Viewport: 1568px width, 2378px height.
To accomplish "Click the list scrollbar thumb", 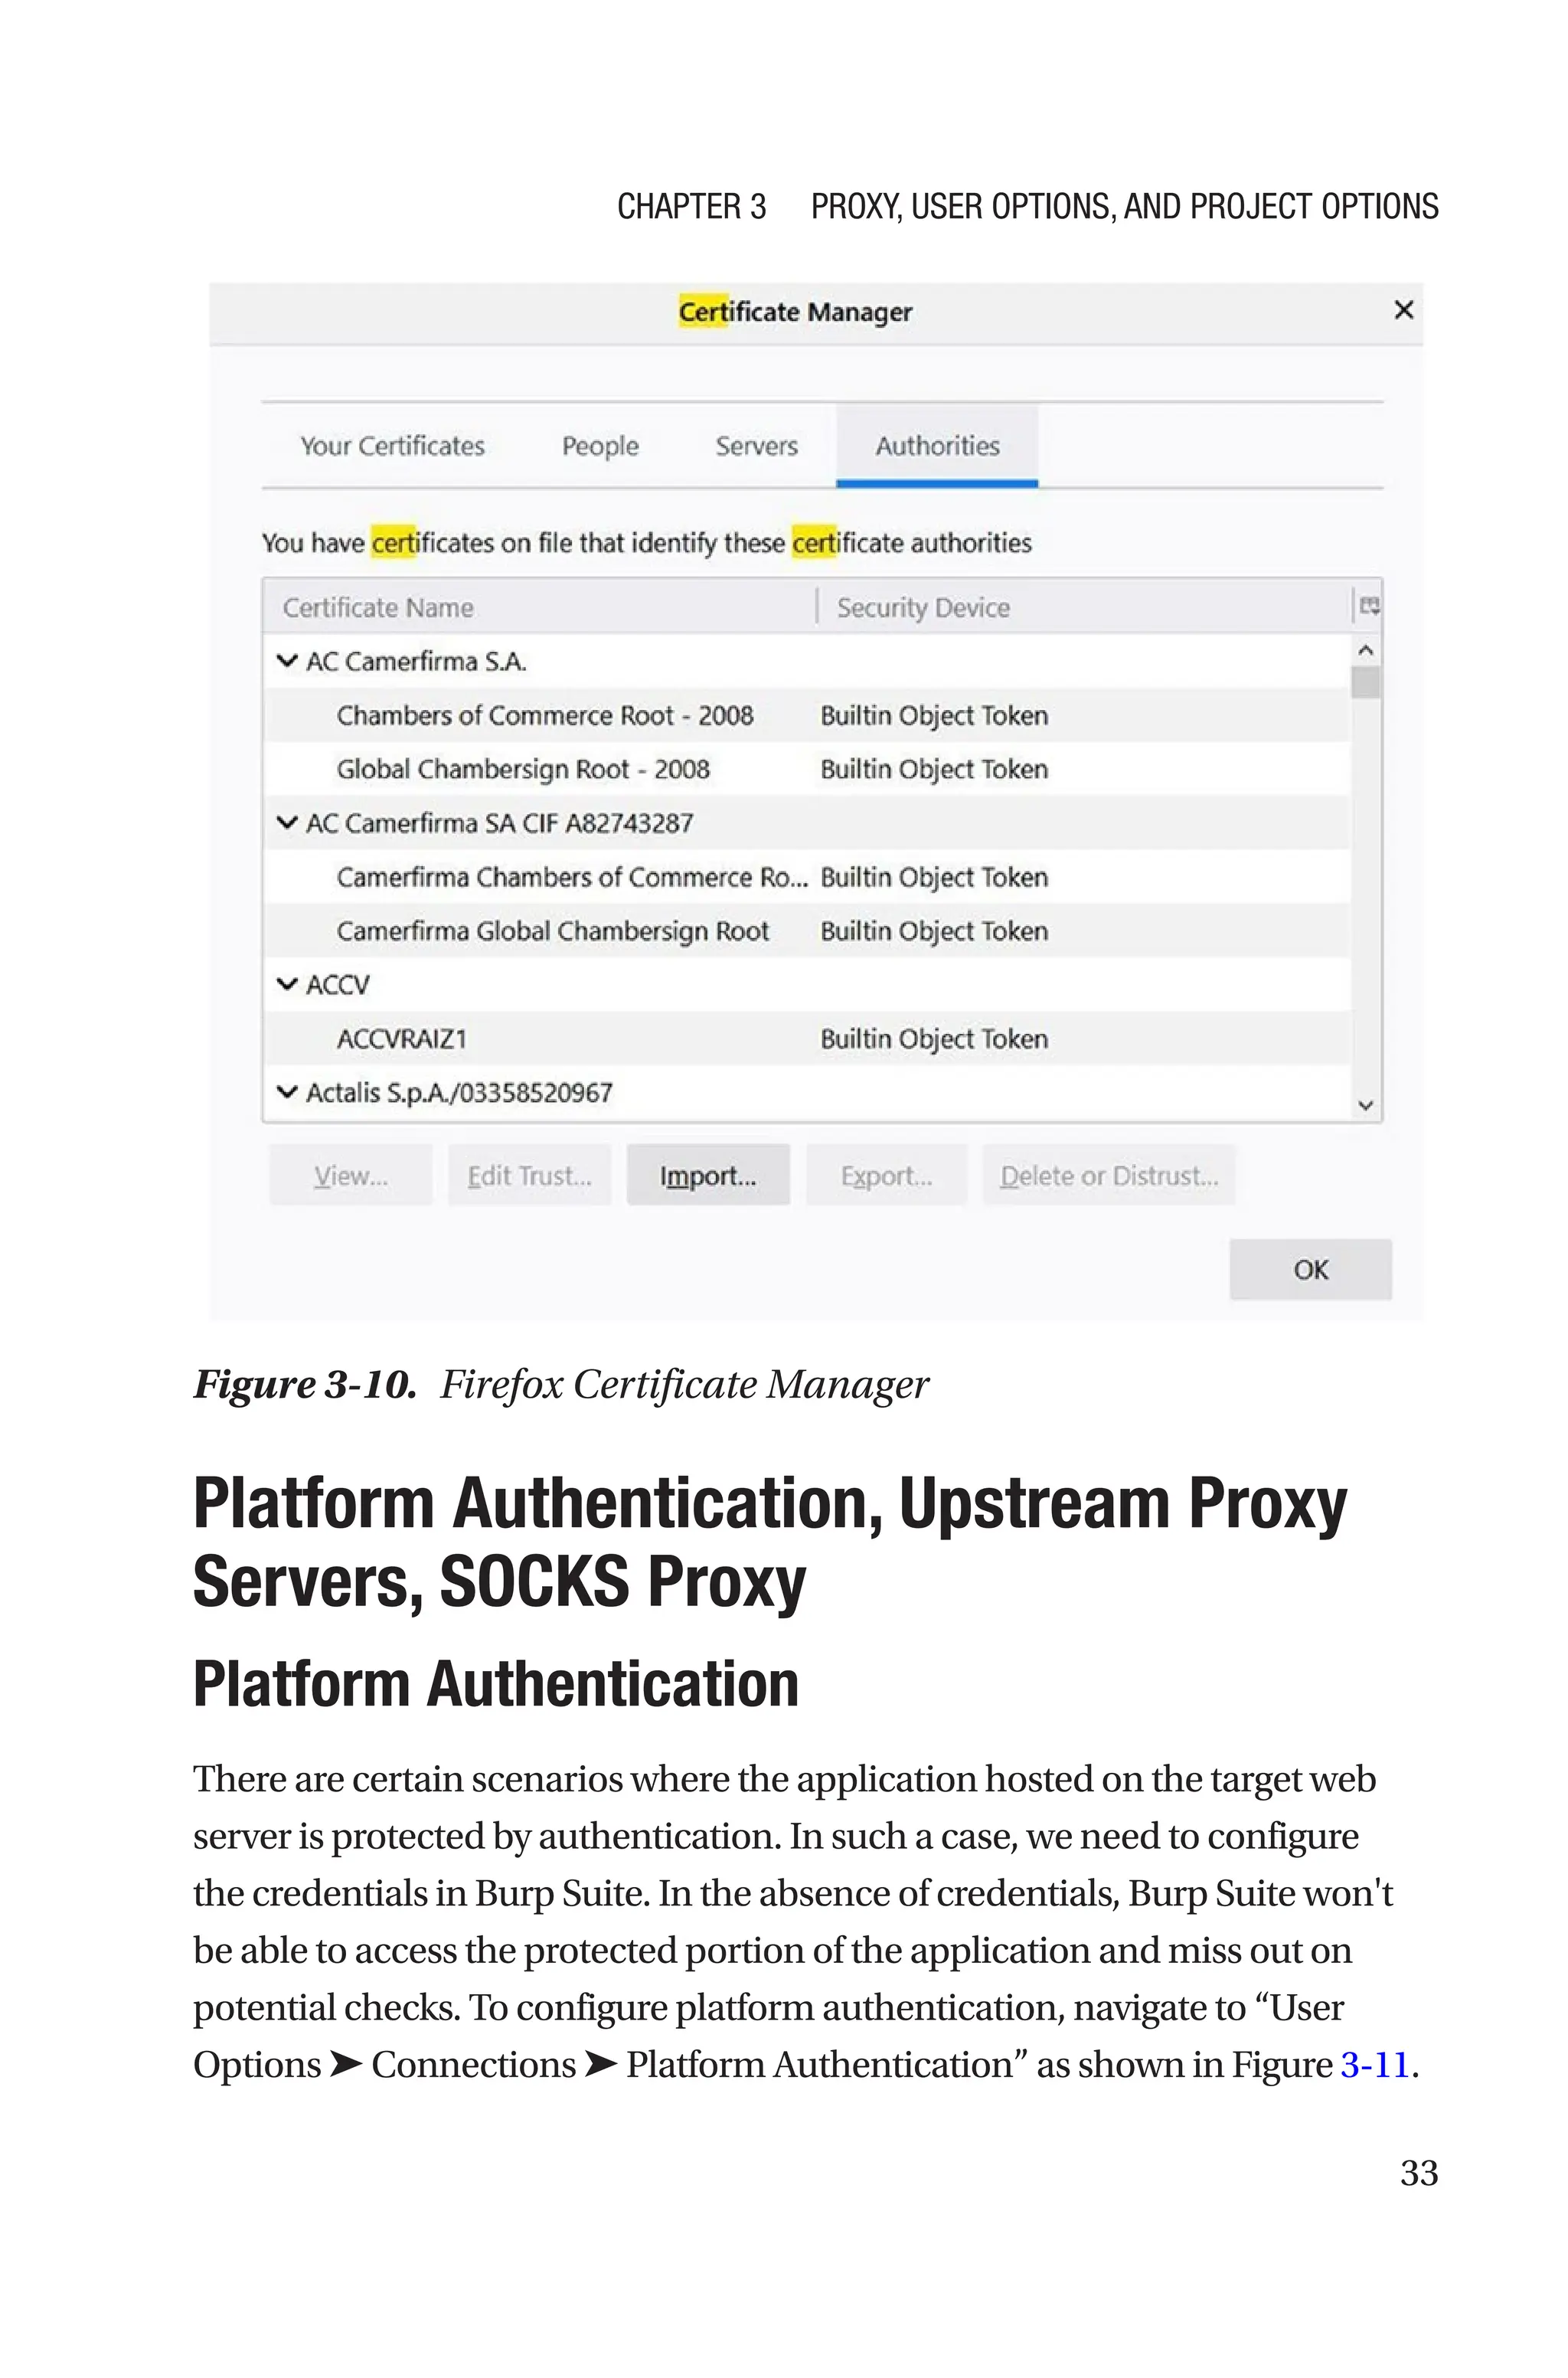I will pos(1366,683).
